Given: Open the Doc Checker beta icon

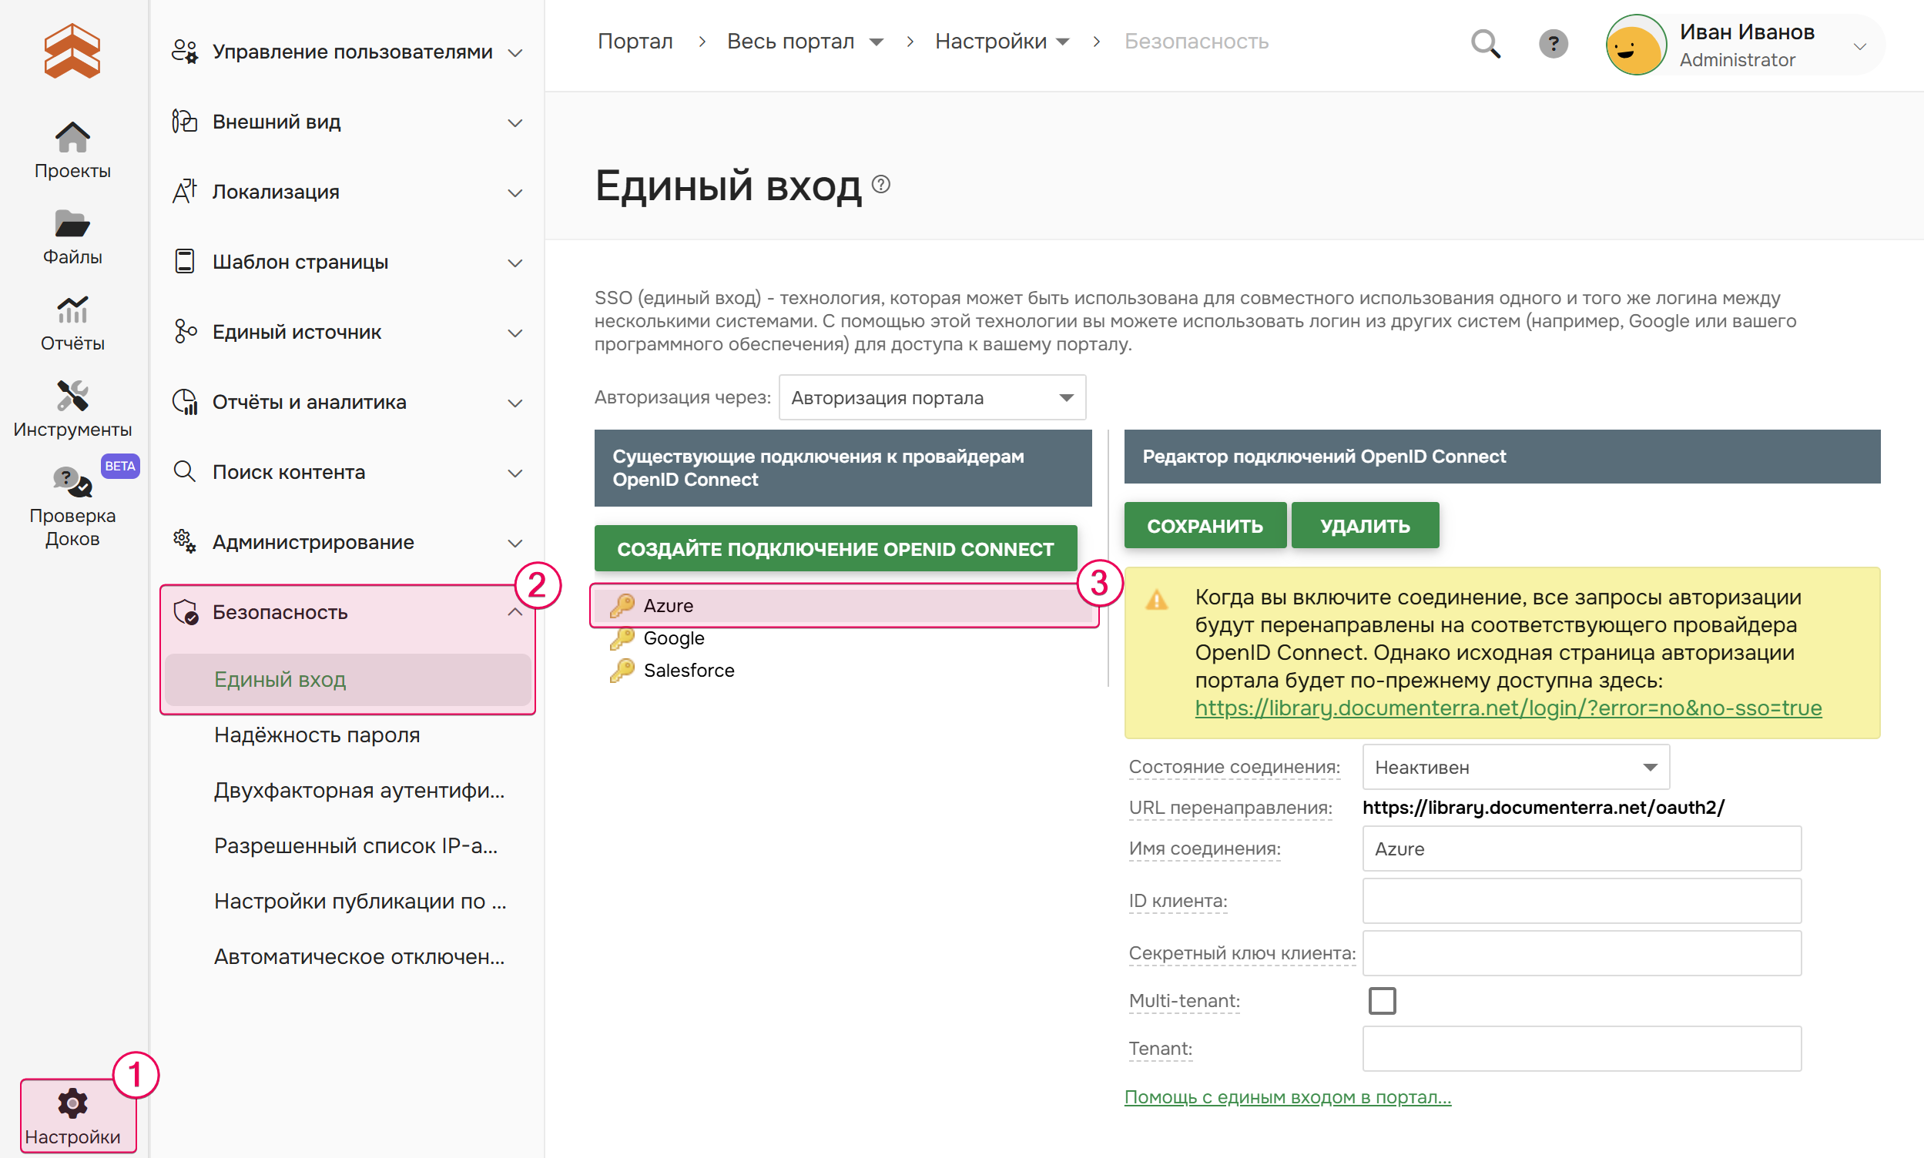Looking at the screenshot, I should click(72, 482).
